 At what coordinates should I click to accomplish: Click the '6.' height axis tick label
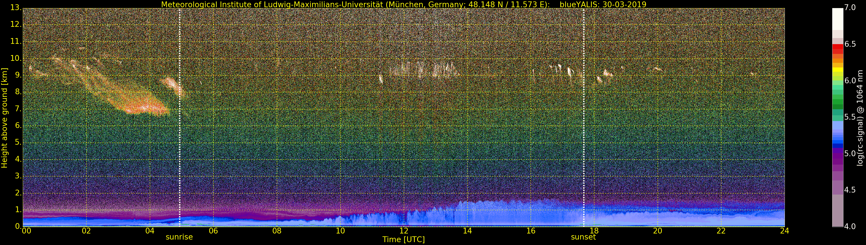(18, 125)
